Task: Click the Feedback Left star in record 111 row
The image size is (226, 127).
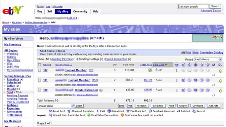Action: click(202, 80)
